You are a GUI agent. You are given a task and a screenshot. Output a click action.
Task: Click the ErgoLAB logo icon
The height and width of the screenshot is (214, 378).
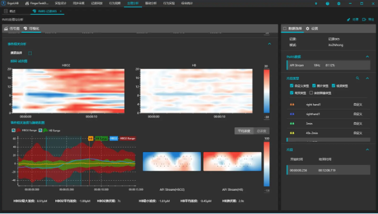tap(4, 3)
